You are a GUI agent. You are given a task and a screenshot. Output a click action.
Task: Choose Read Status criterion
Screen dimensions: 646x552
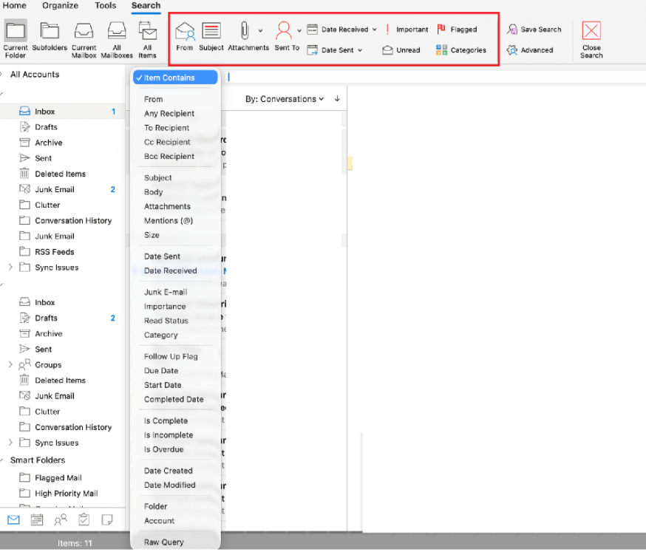166,321
